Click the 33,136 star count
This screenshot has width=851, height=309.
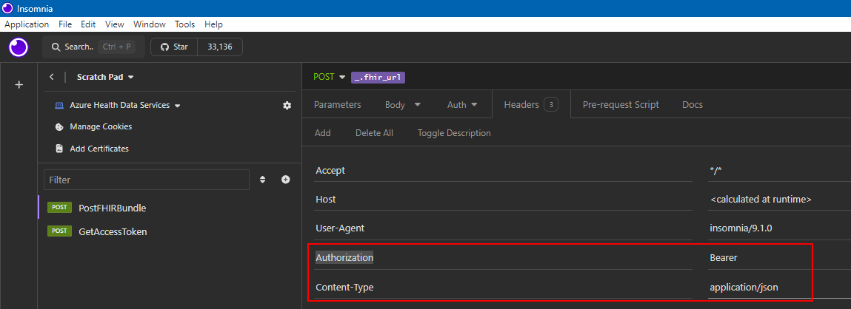pyautogui.click(x=220, y=47)
